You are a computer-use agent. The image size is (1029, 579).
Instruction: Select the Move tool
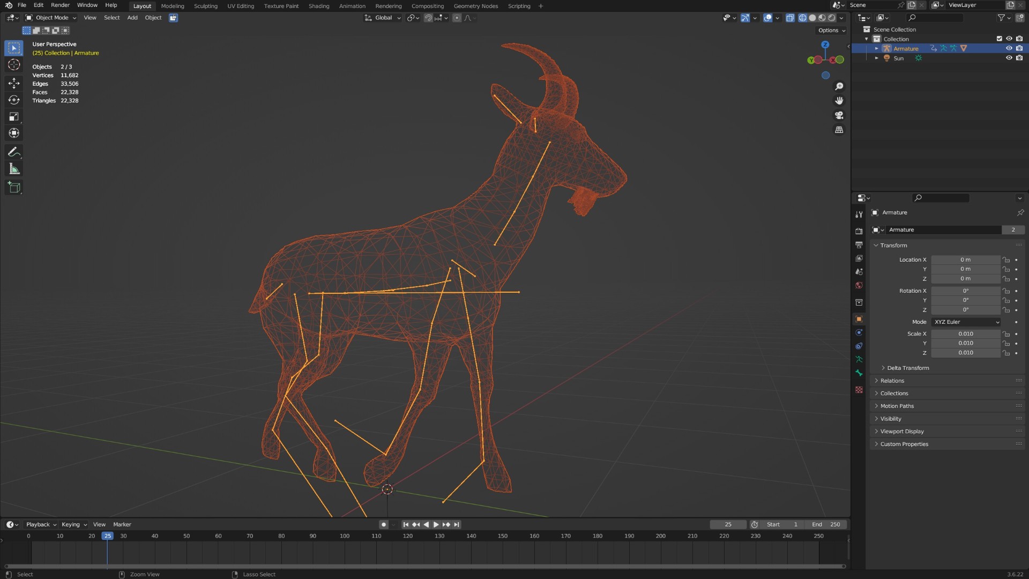point(14,83)
